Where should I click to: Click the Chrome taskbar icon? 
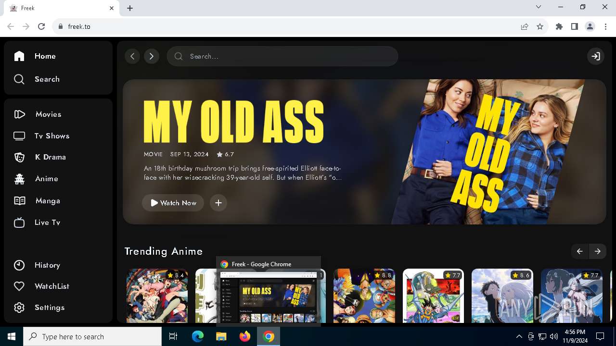tap(269, 337)
